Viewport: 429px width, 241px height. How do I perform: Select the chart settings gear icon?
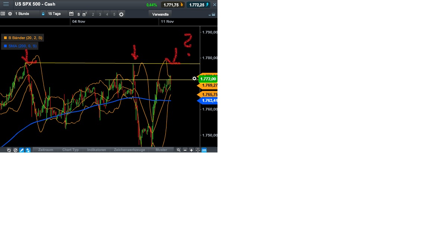click(10, 14)
